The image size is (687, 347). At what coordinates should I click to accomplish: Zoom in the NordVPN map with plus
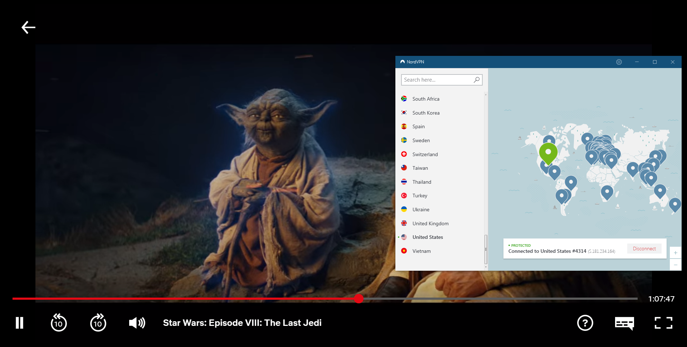pyautogui.click(x=676, y=253)
